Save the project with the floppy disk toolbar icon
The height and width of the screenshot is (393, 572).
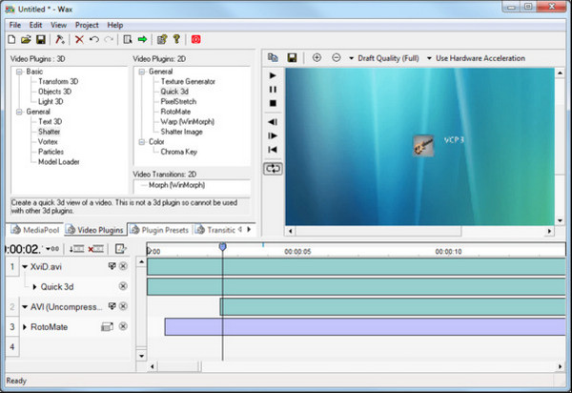40,39
